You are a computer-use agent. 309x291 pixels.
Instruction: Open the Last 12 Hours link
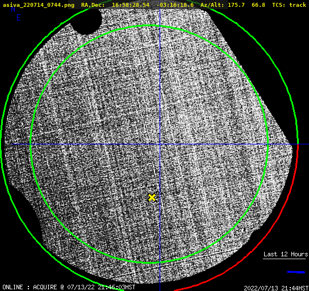tap(286, 254)
